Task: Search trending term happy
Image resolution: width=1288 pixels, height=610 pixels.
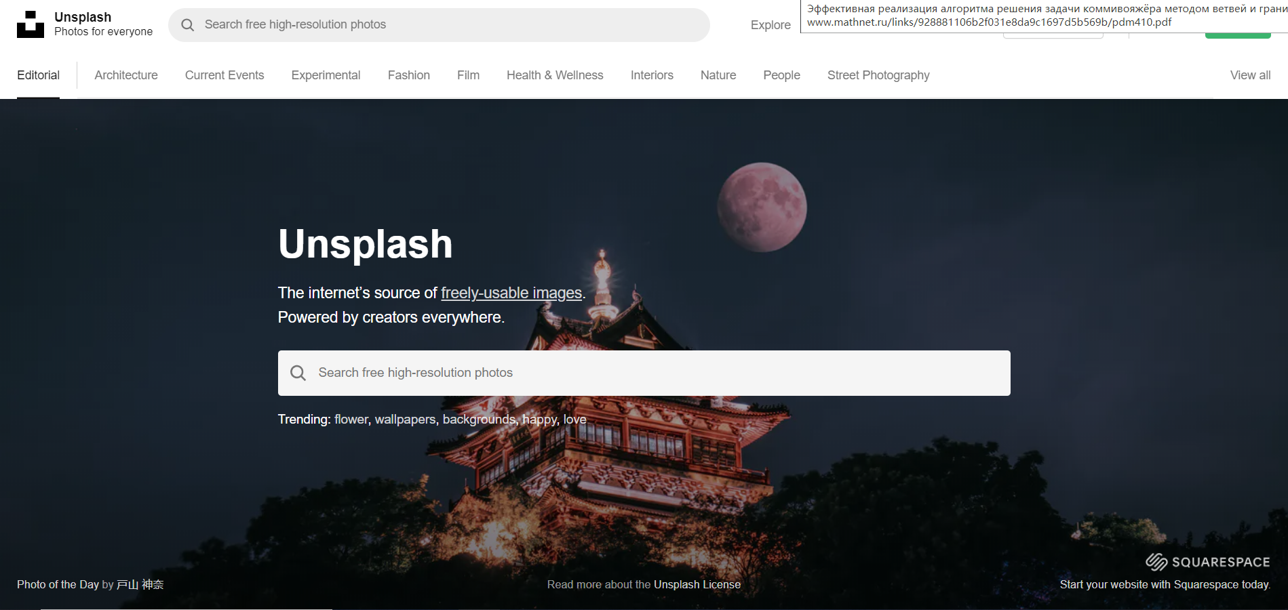Action: 540,420
